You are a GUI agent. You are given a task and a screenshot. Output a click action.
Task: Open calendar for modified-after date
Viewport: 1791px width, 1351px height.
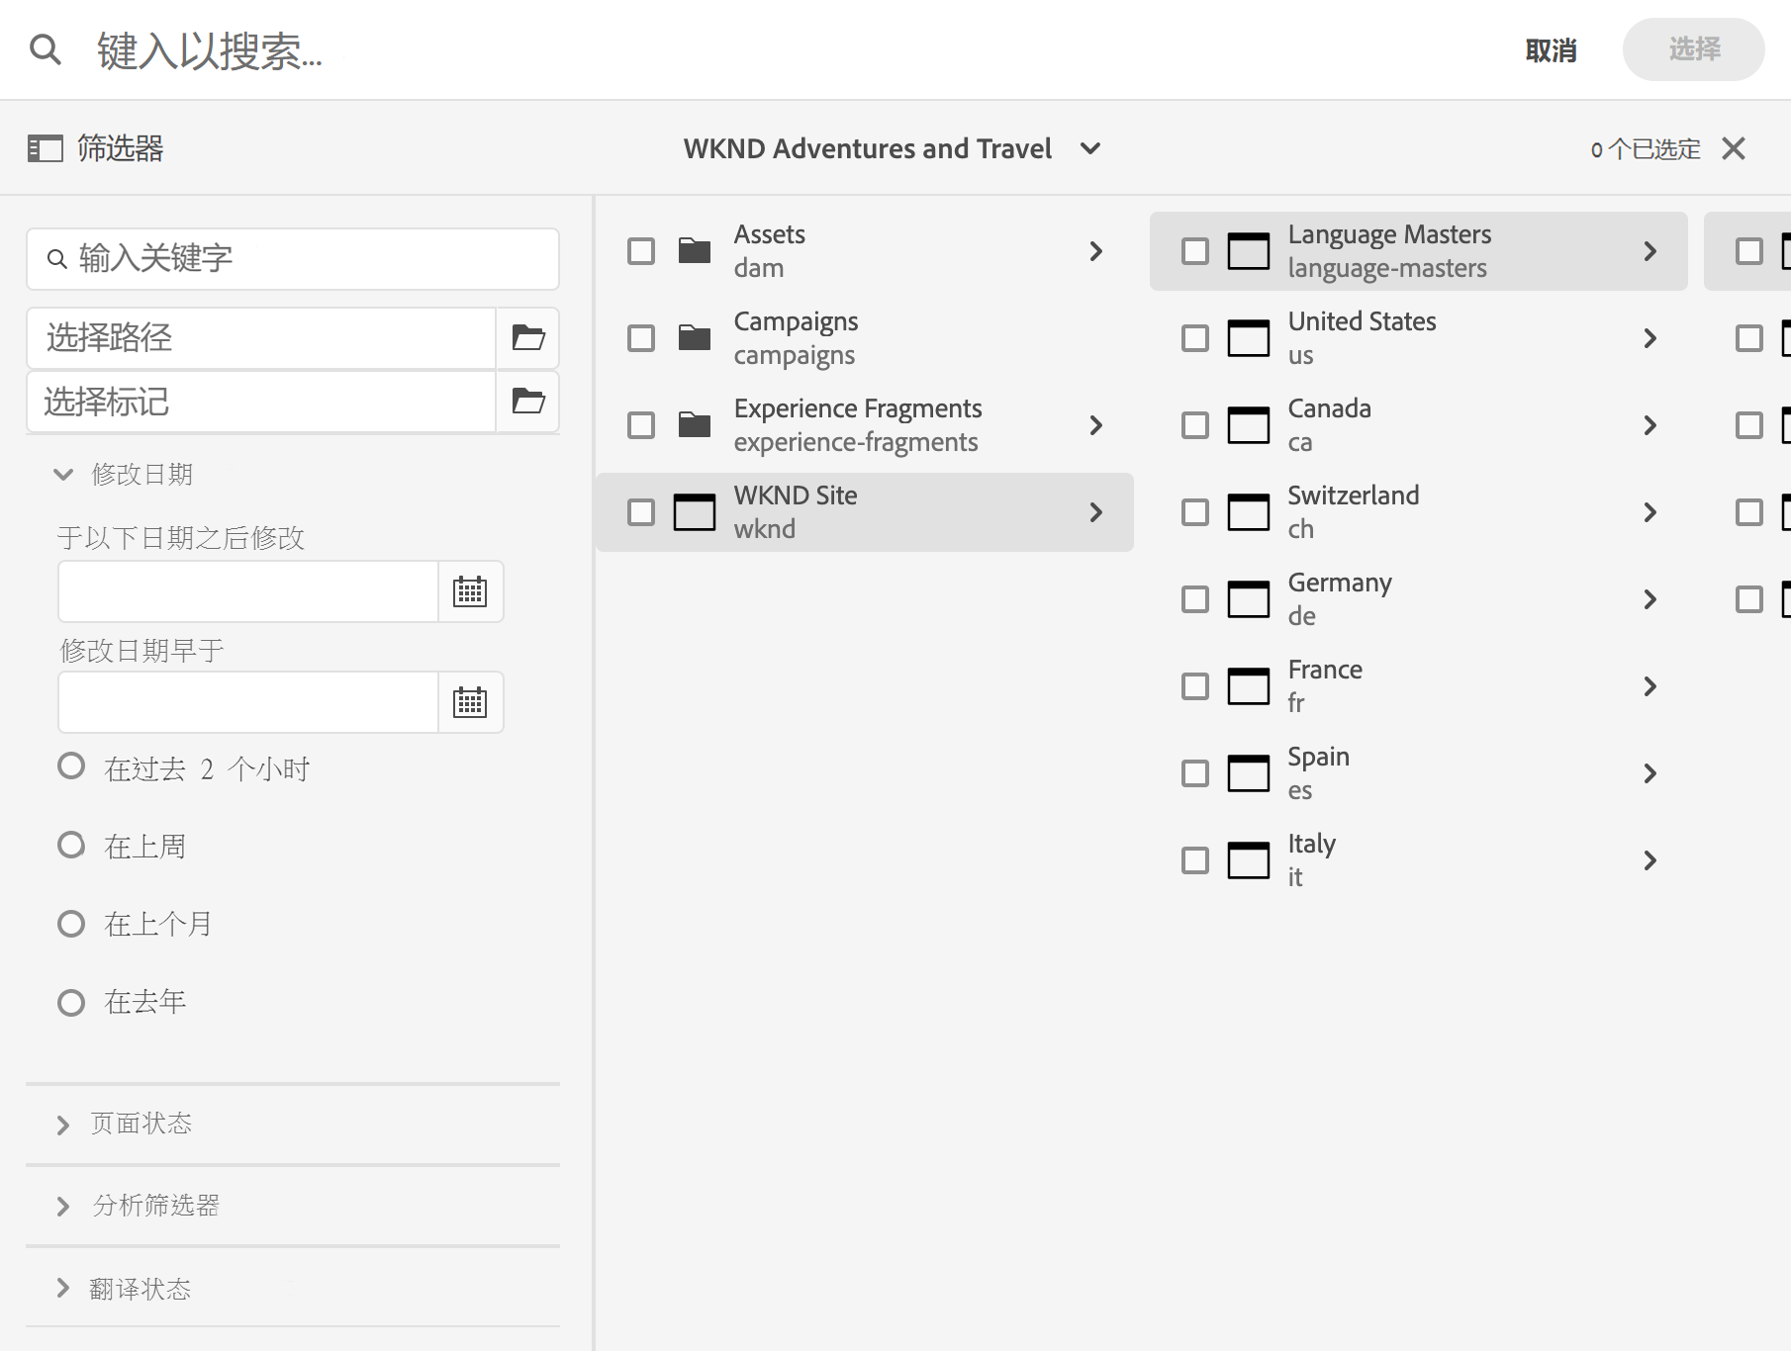[470, 591]
